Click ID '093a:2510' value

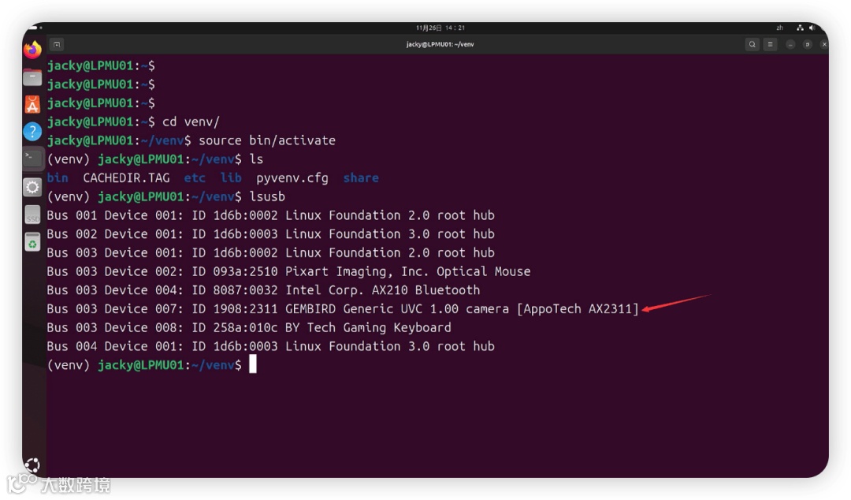[245, 272]
